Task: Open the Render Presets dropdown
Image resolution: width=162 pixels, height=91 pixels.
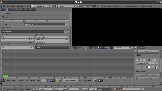Action: click(x=32, y=32)
